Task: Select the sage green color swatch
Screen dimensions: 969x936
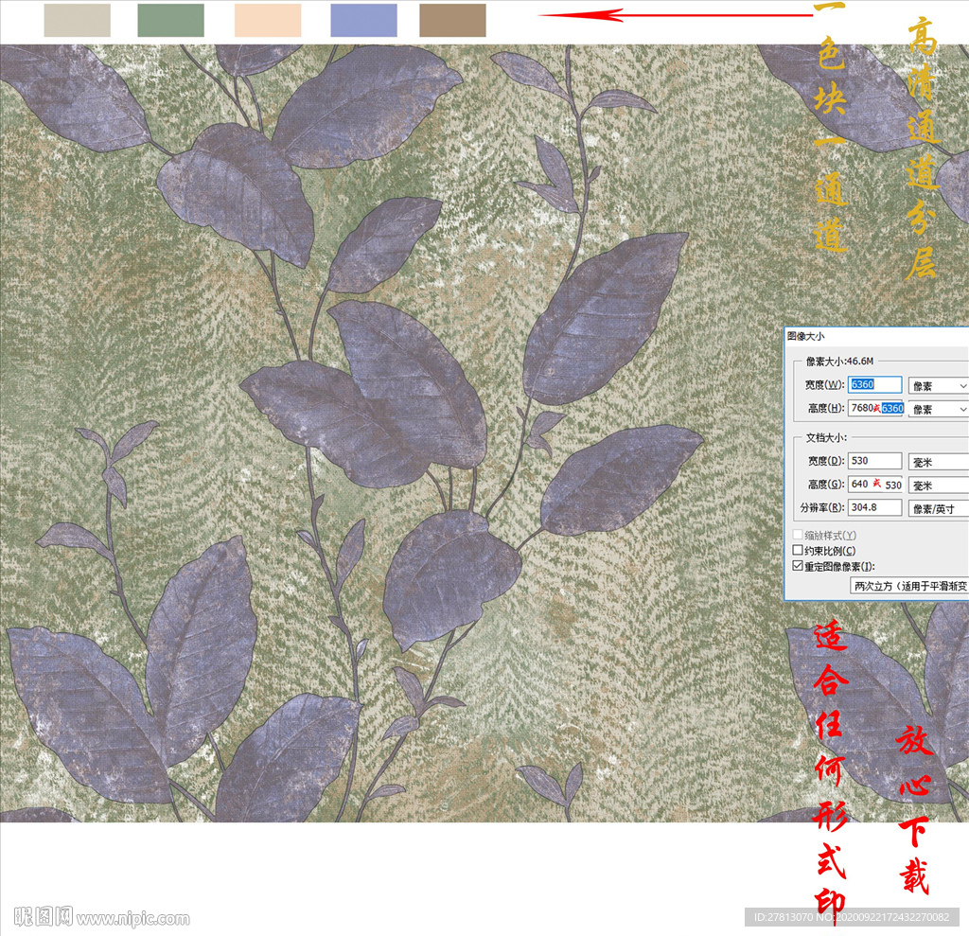Action: click(170, 20)
